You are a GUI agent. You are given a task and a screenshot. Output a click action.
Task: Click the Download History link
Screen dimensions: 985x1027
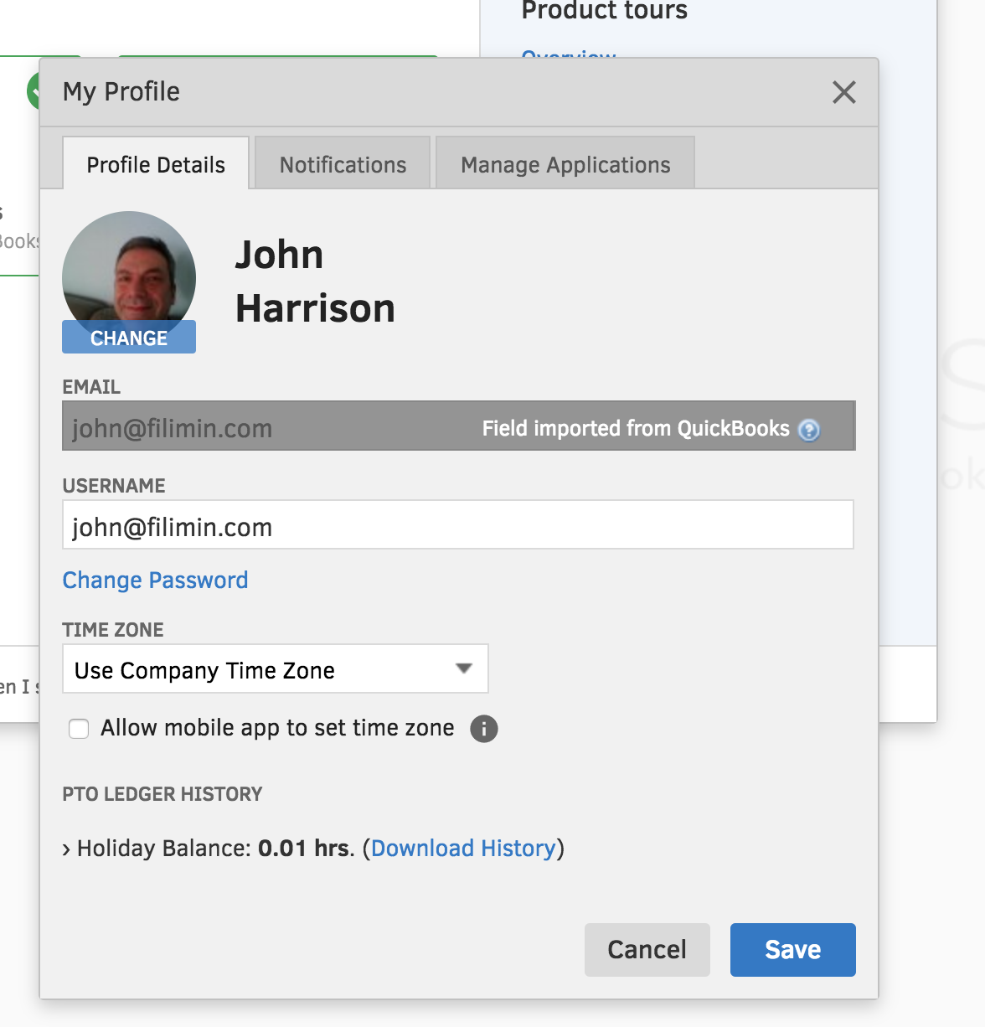(463, 849)
